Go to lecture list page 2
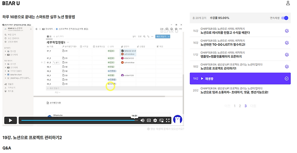This screenshot has width=297, height=153. point(240,106)
